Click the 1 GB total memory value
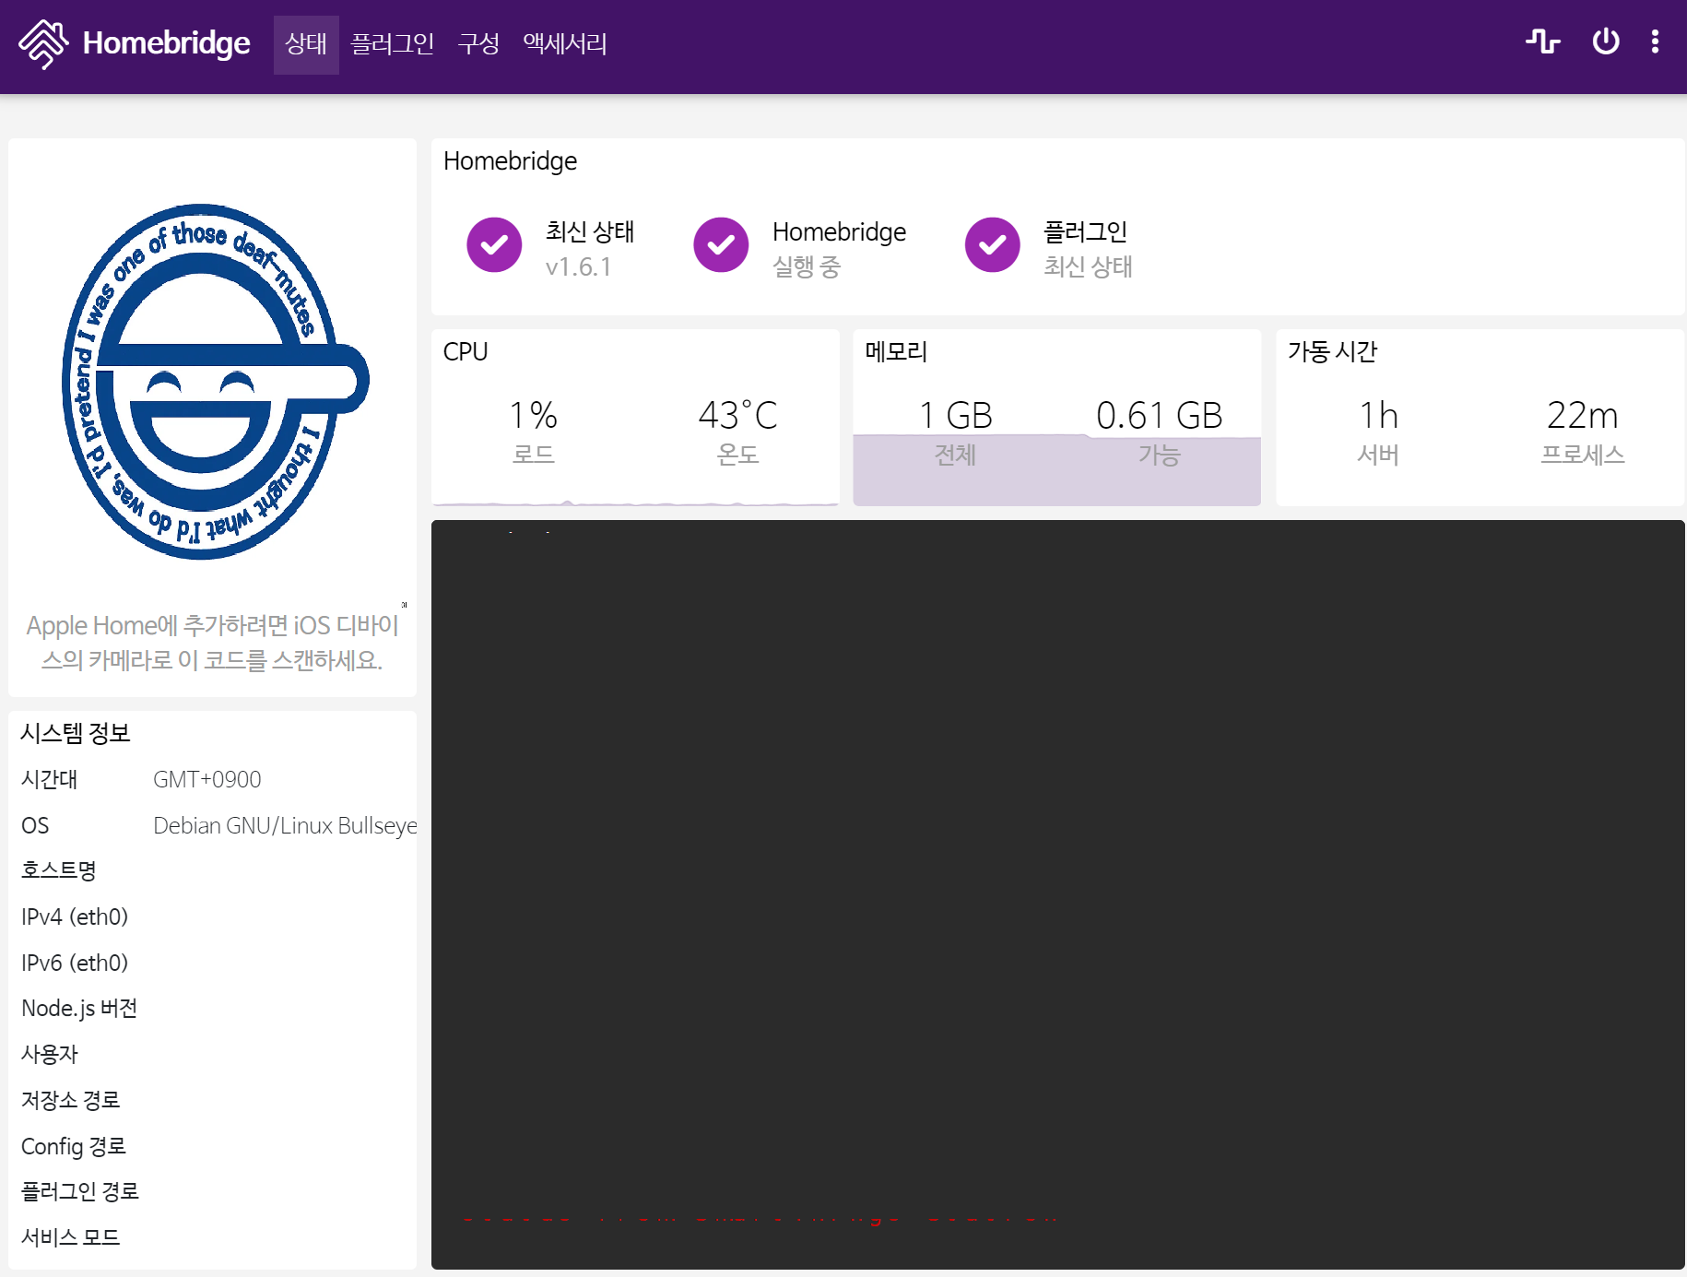The image size is (1698, 1277). 955,416
